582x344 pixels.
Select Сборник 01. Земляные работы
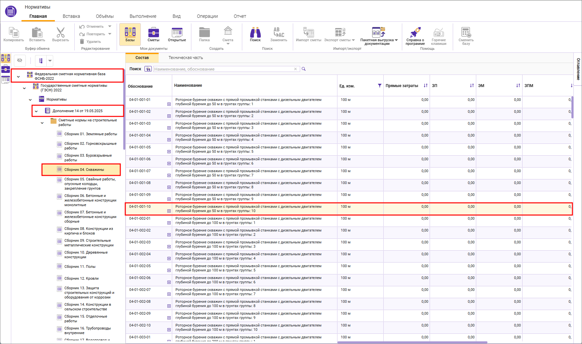[91, 134]
